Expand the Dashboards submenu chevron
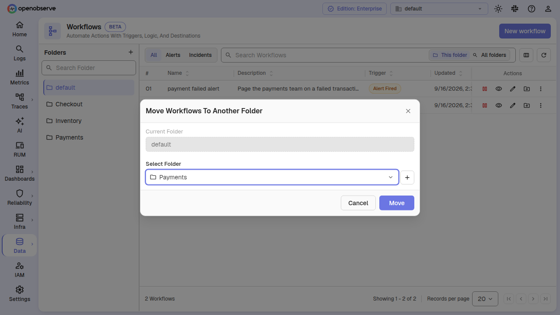 (32, 172)
